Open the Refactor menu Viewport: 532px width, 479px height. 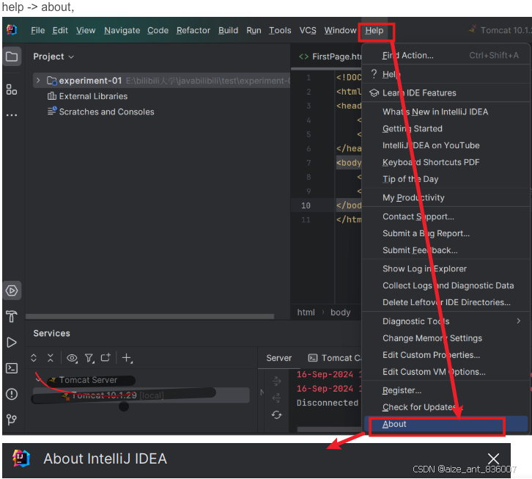click(x=193, y=30)
